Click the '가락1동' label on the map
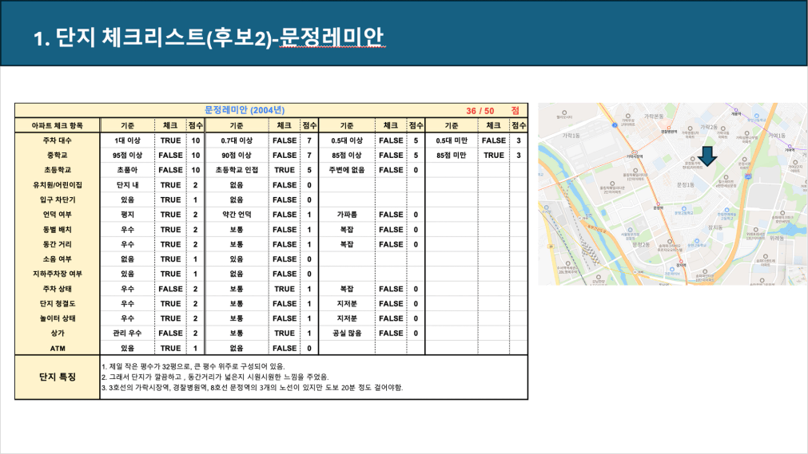808x454 pixels. pyautogui.click(x=571, y=136)
